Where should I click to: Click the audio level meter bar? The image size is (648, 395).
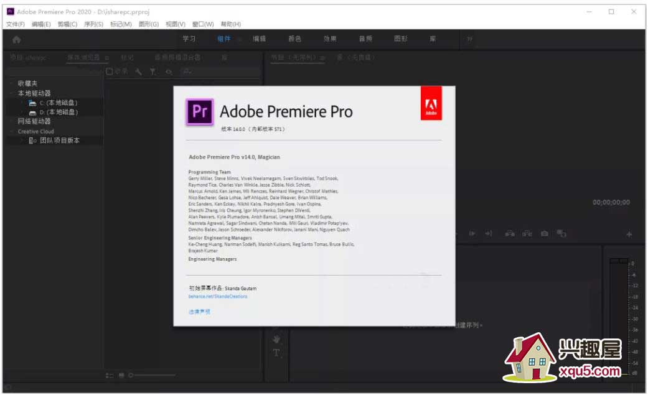click(619, 318)
